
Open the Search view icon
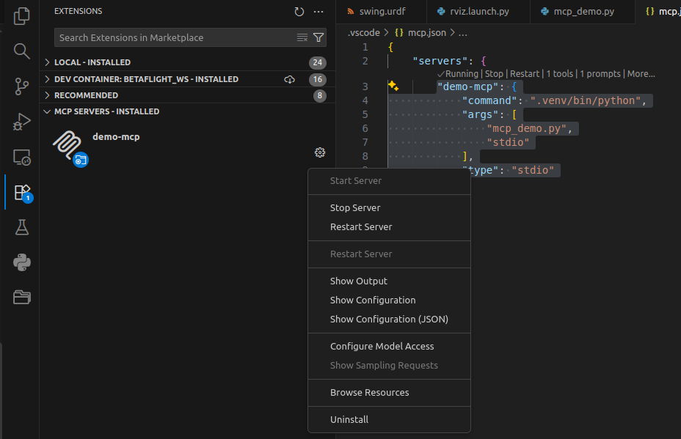tap(22, 51)
